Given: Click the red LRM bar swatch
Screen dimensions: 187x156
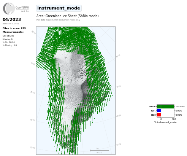Looking at the screenshot, I should pyautogui.click(x=159, y=115).
